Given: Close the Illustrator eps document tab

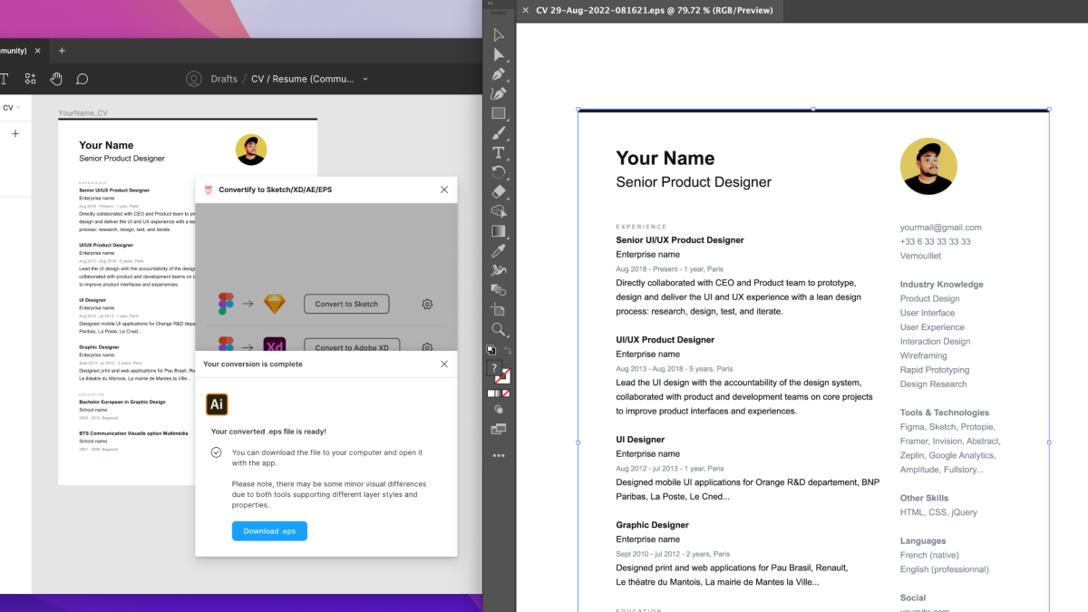Looking at the screenshot, I should coord(525,11).
